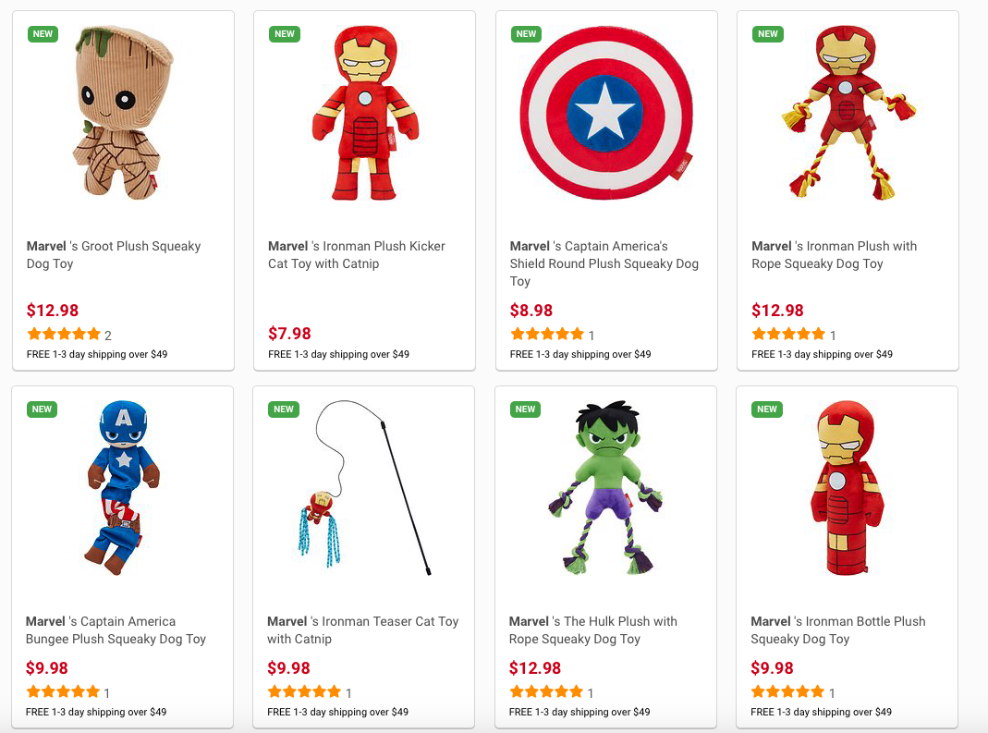
Task: Click the Ironman Bottle Plush Squeaky Dog Toy title
Action: (x=837, y=630)
